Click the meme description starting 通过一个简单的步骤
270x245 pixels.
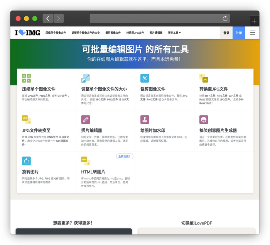click(x=223, y=141)
